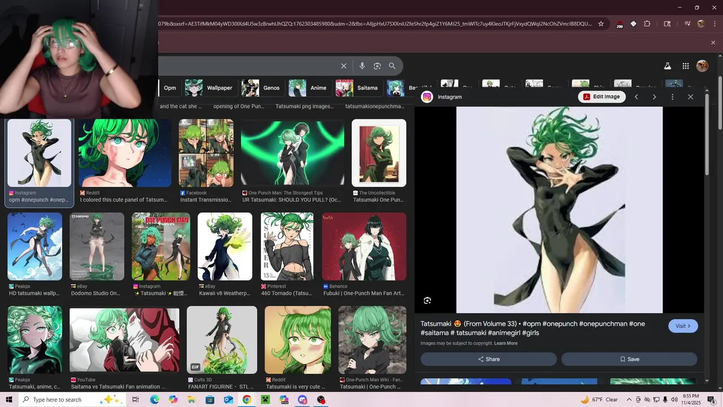Open the Learn More copyright link
The height and width of the screenshot is (407, 723).
[506, 343]
